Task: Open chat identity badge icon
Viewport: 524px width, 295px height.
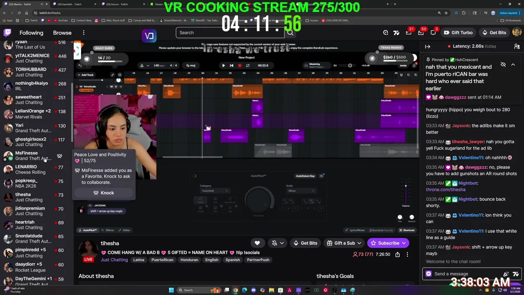Action: (x=429, y=274)
